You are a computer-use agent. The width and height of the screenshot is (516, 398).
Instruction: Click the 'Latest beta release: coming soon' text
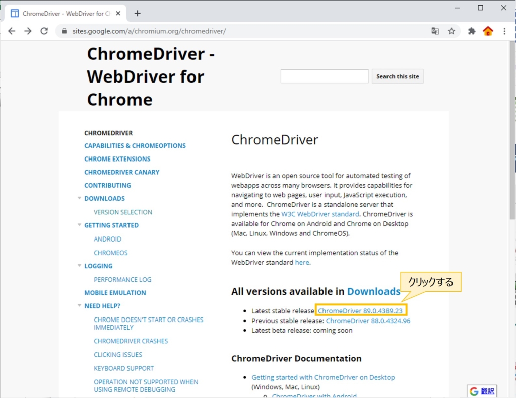coord(302,330)
